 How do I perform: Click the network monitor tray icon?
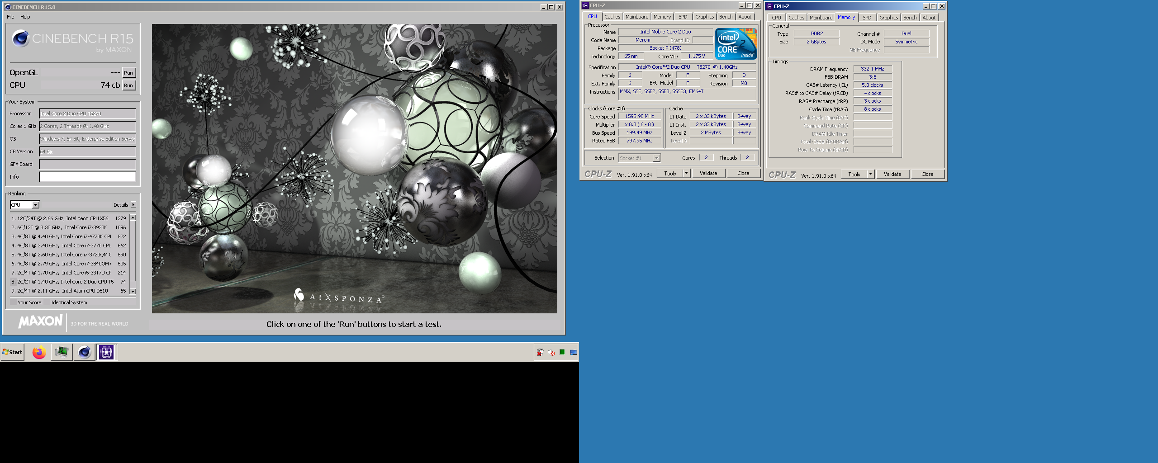click(573, 352)
